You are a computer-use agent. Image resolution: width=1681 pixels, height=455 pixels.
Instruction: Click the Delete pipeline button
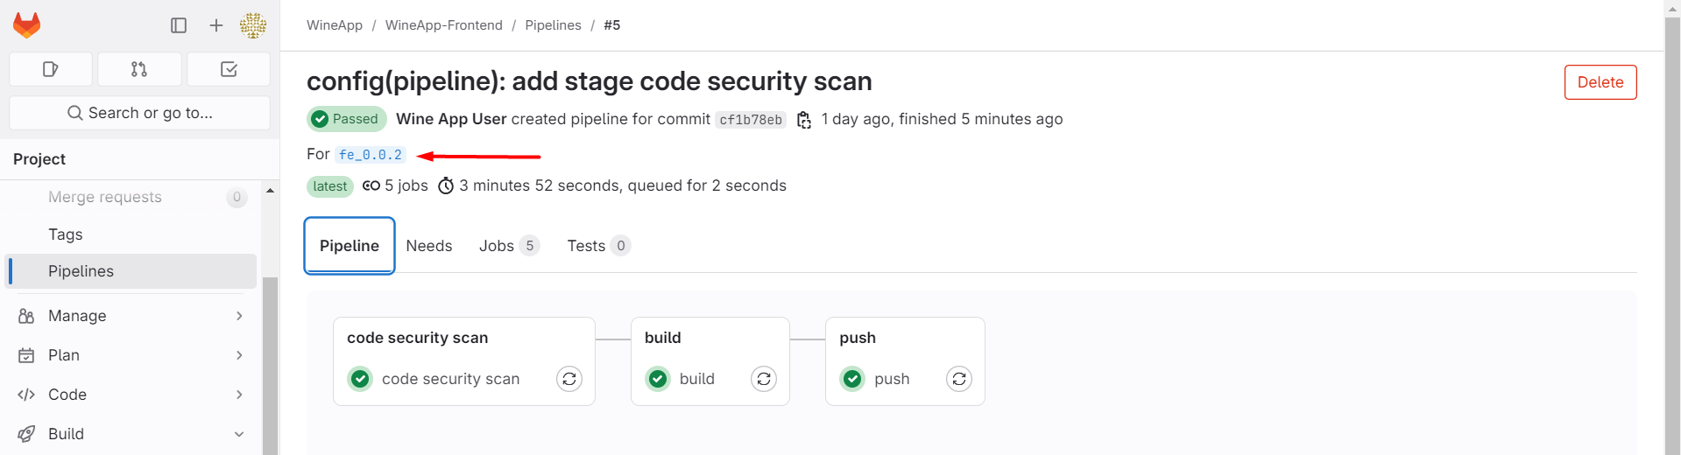click(x=1600, y=82)
